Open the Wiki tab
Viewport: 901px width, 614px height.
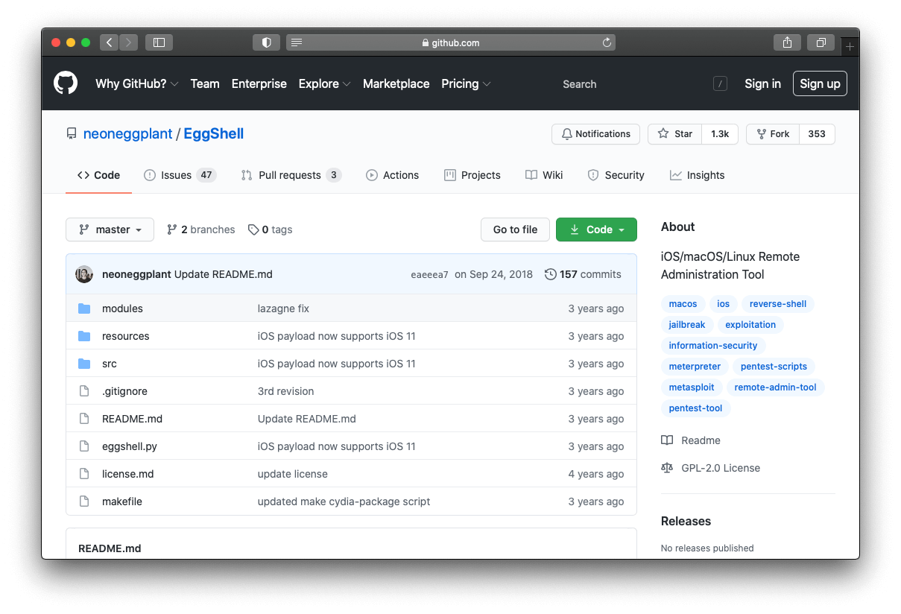point(544,175)
